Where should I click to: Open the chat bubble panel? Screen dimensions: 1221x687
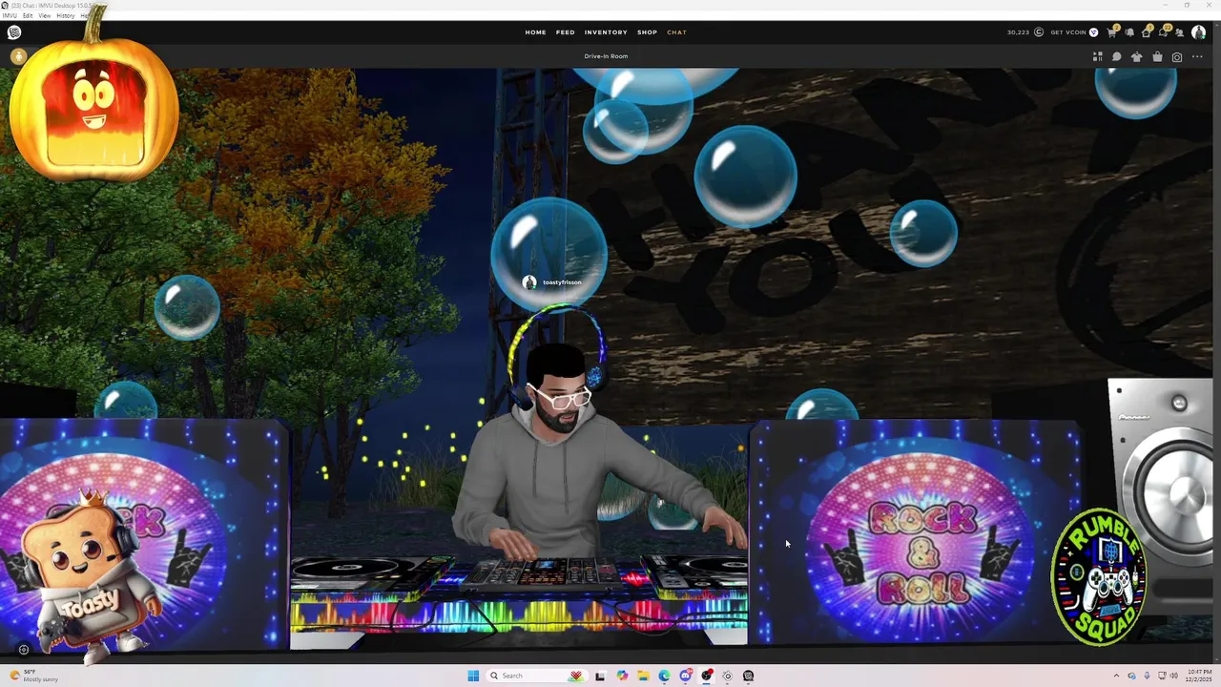[x=1116, y=56]
